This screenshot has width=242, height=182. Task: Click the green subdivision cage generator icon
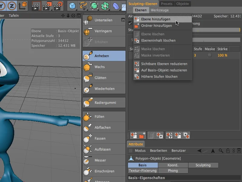pyautogui.click(x=94, y=6)
